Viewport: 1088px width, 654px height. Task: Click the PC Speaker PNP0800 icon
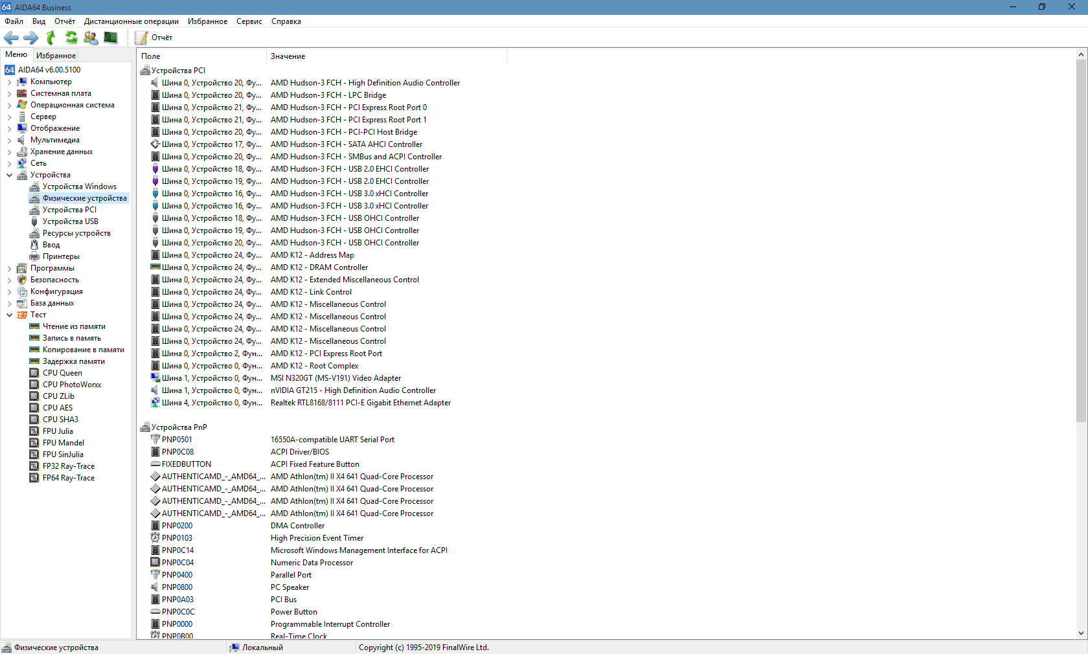pos(155,587)
